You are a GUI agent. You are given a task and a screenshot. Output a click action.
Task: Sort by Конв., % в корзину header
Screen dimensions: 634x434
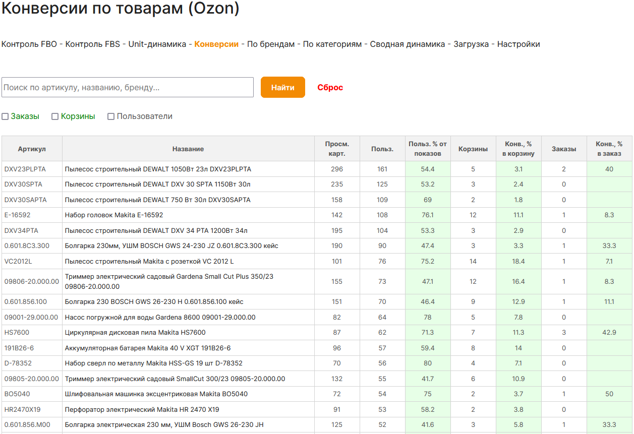coord(518,149)
